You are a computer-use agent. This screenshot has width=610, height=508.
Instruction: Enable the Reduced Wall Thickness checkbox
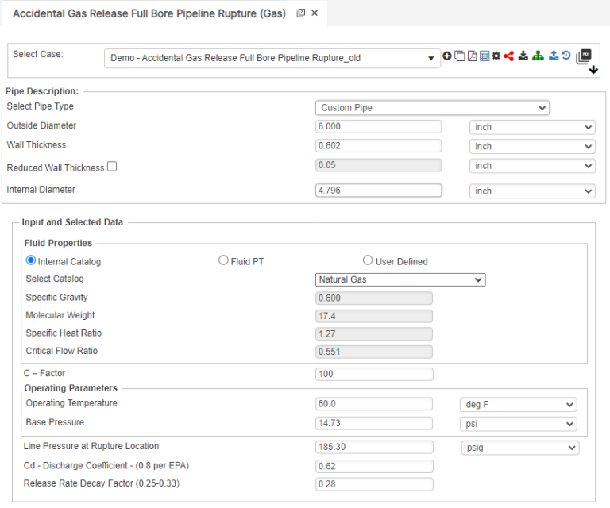(112, 167)
